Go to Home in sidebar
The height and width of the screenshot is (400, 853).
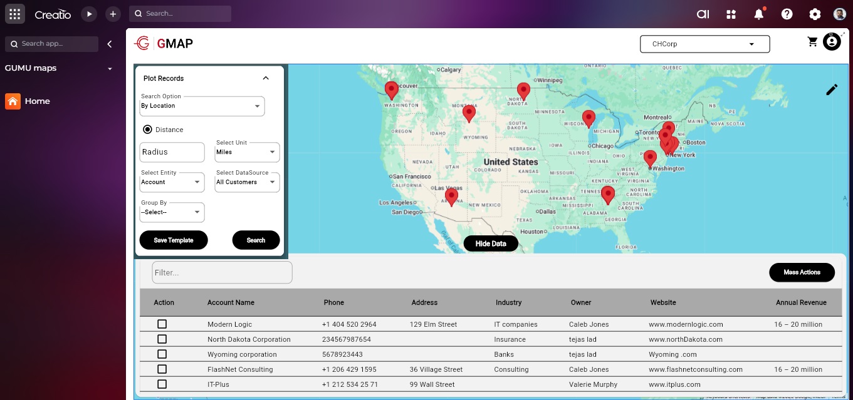pyautogui.click(x=37, y=101)
